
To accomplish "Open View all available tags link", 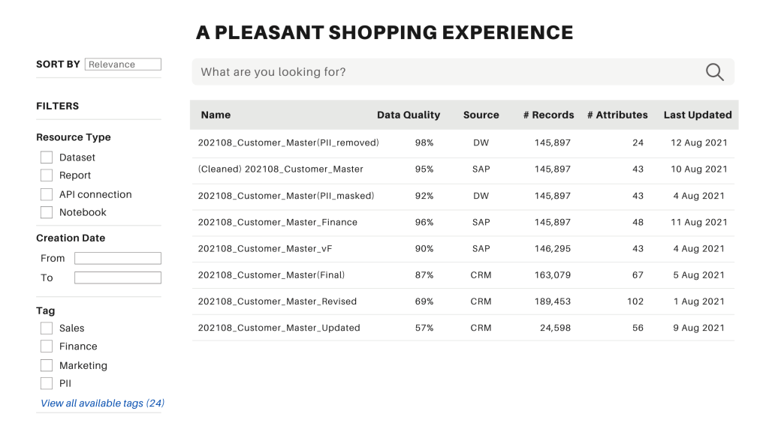I will (102, 403).
